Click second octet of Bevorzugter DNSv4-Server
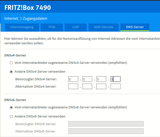The width and height of the screenshot is (160, 137). pos(87,79)
